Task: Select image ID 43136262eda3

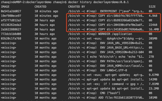Action: point(11,25)
